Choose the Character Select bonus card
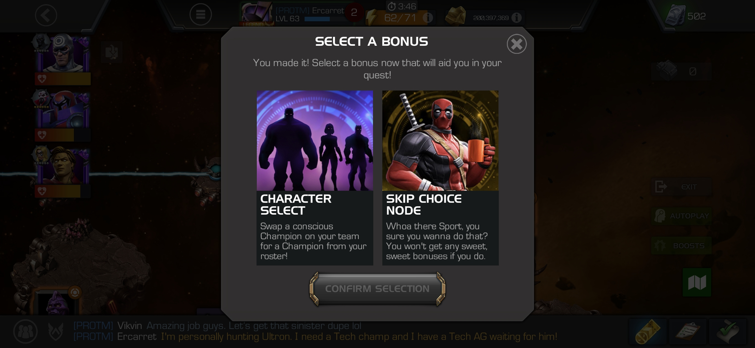Image resolution: width=755 pixels, height=348 pixels. (315, 178)
